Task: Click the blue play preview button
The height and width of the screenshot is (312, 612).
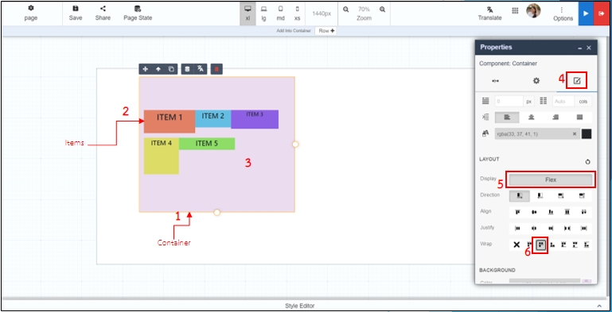Action: [x=586, y=13]
